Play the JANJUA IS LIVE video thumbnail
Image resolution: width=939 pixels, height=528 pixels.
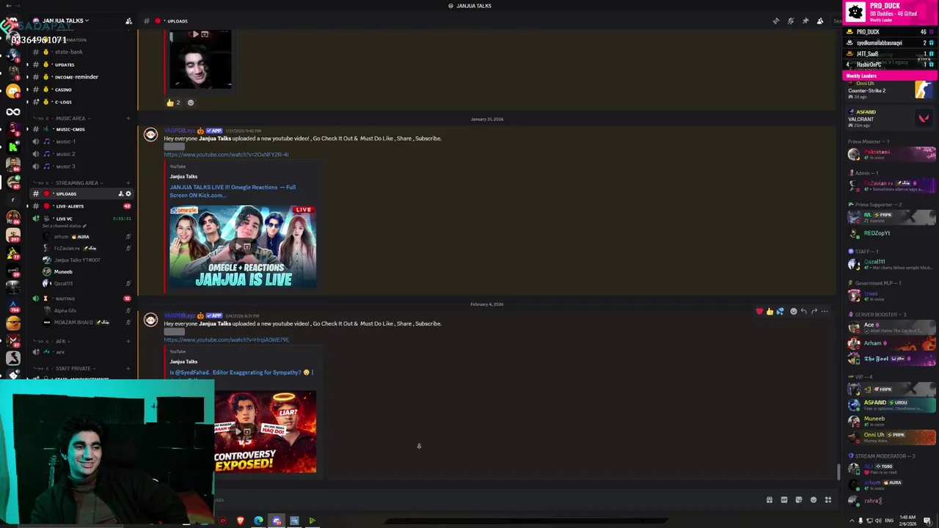click(243, 246)
